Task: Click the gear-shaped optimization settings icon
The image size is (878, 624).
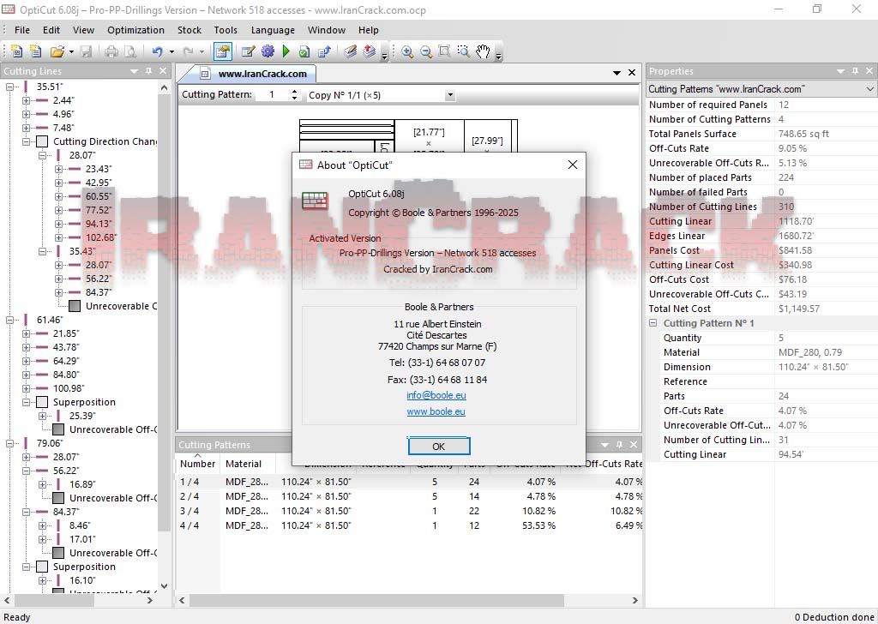Action: coord(268,51)
